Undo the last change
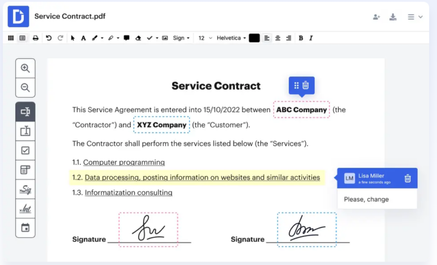The image size is (437, 265). 48,38
